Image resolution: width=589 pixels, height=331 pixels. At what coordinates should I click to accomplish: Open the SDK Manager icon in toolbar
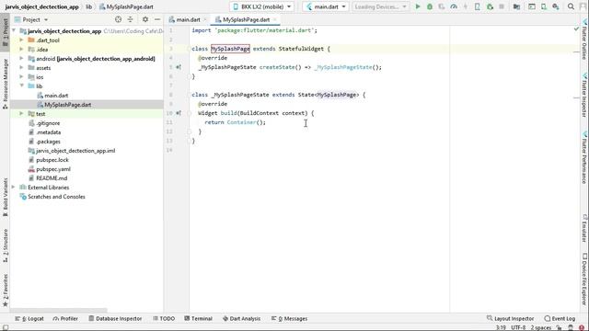pyautogui.click(x=556, y=6)
